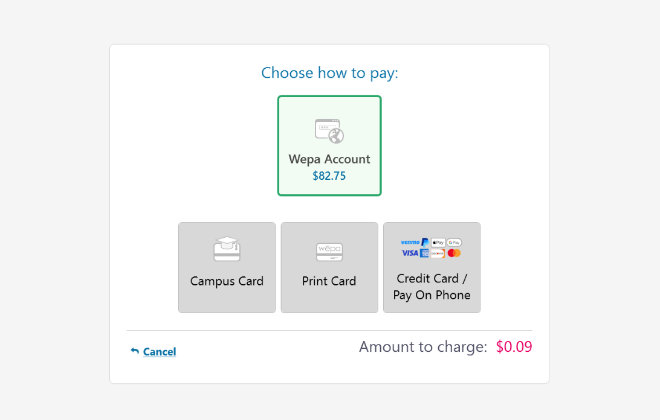Click the Campus Card graduation cap icon

click(x=227, y=249)
